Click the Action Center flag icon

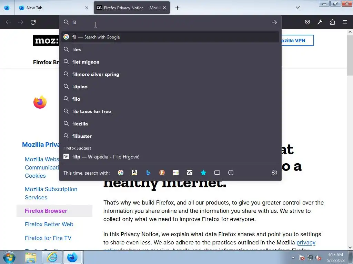pos(302,257)
